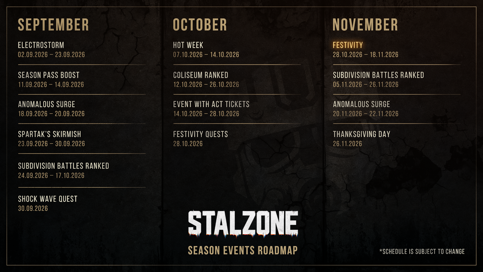
Task: Select the OCTOBER month heading
Action: [200, 25]
